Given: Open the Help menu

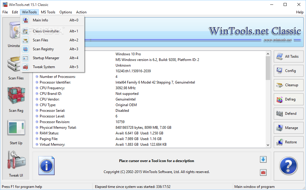Looking at the screenshot, I should [299, 12].
